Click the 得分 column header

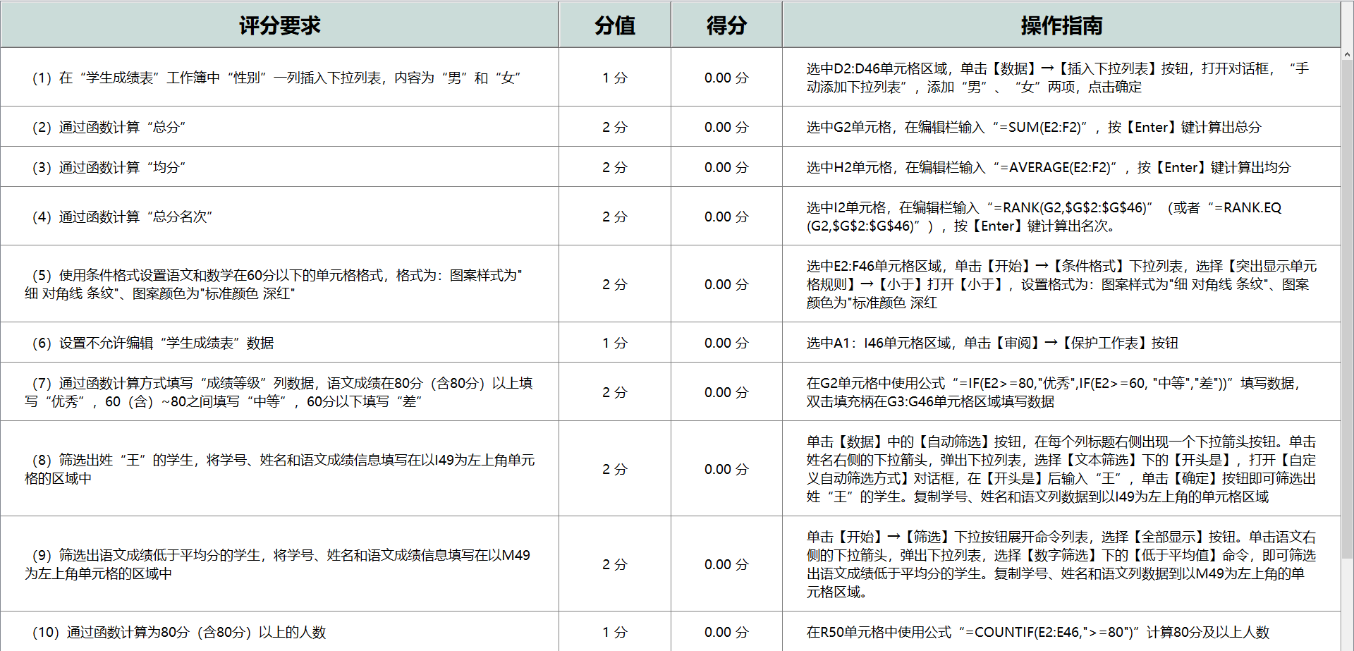[x=726, y=25]
